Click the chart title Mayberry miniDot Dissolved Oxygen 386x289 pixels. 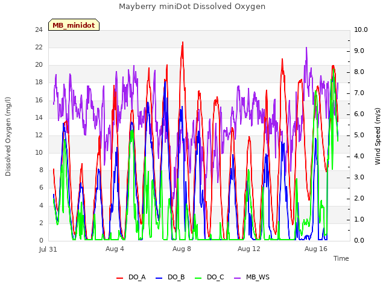(192, 7)
